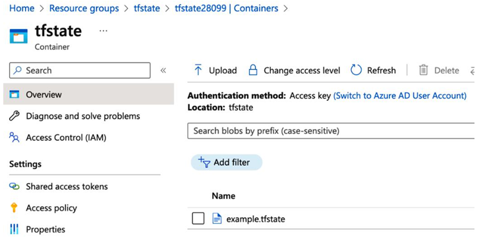Click the Access Control (IAM) people icon
The width and height of the screenshot is (487, 237).
coord(14,137)
